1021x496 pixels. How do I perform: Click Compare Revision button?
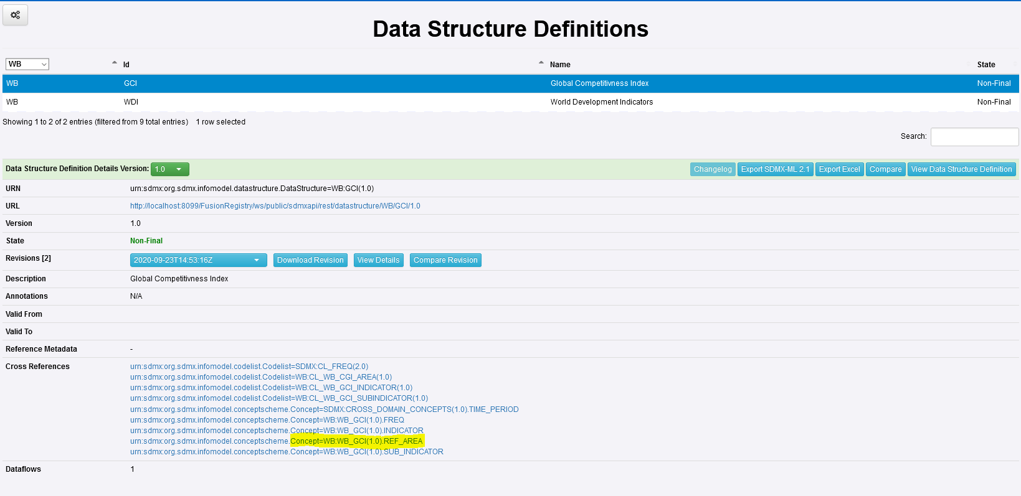point(445,260)
